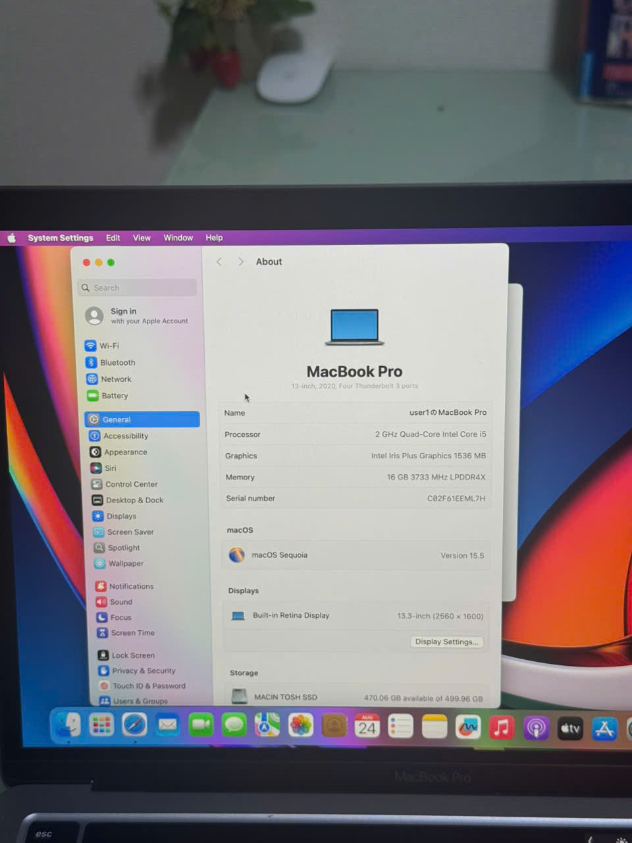Open Maps from the Dock

pos(267,726)
